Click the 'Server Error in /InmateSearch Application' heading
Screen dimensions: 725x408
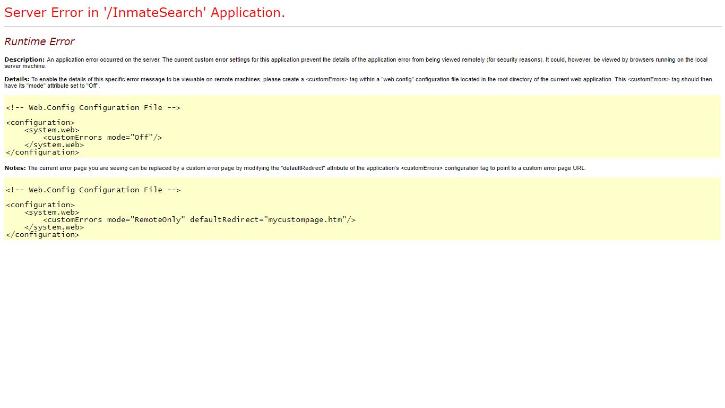click(x=144, y=13)
